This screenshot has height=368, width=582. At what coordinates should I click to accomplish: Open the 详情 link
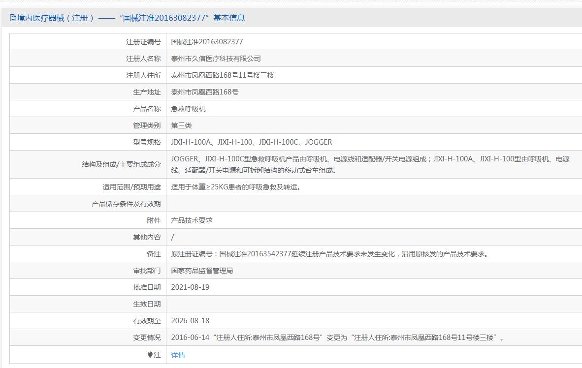click(178, 355)
